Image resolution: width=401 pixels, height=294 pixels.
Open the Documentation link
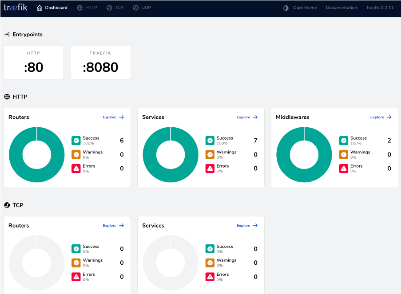pos(341,8)
